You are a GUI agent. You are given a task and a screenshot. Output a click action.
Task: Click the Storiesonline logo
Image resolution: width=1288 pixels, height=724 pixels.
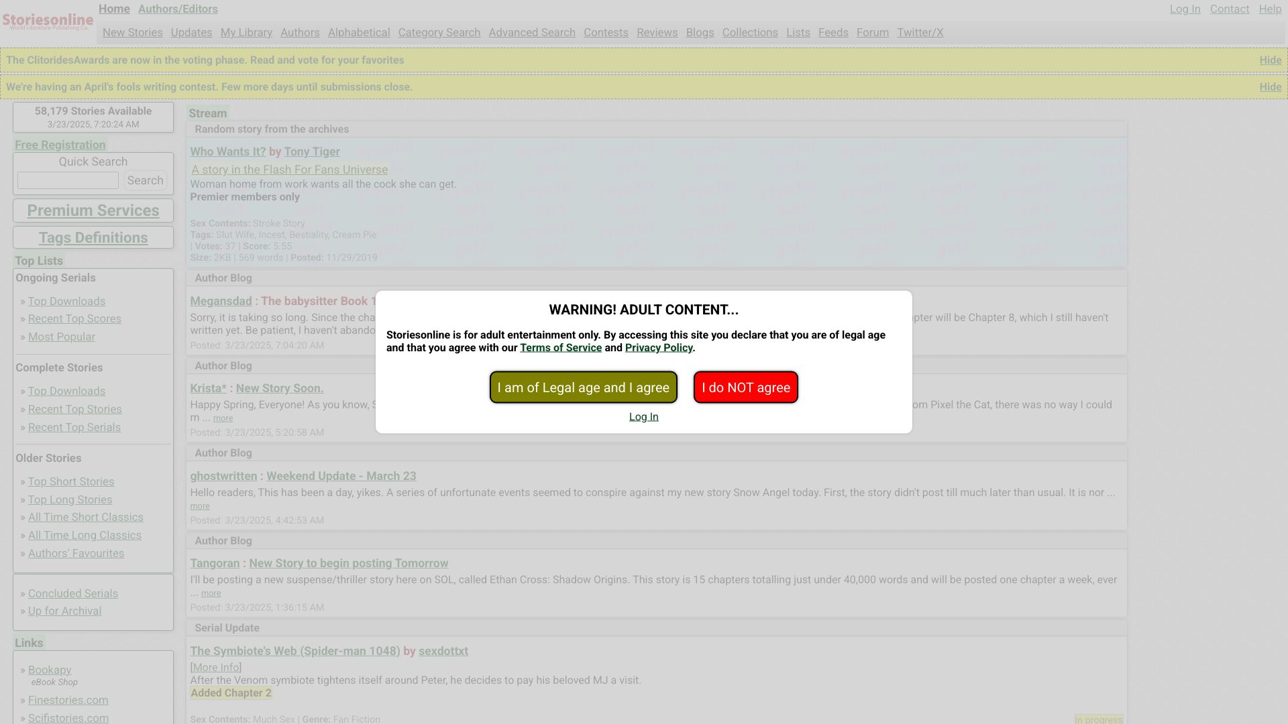[48, 21]
